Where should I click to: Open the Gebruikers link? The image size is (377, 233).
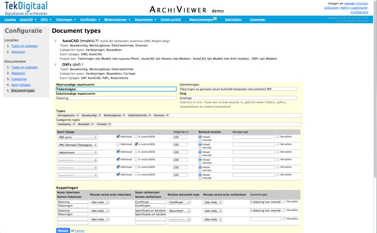[x=332, y=8]
